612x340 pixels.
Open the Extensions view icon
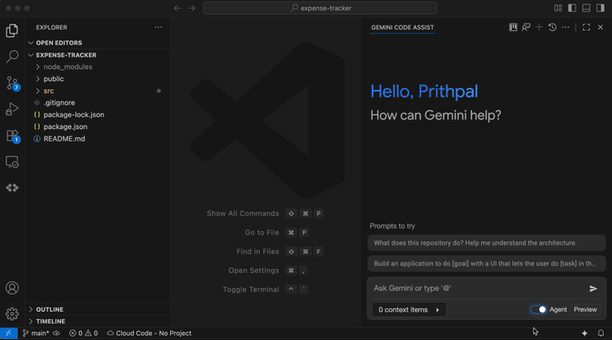tap(12, 135)
